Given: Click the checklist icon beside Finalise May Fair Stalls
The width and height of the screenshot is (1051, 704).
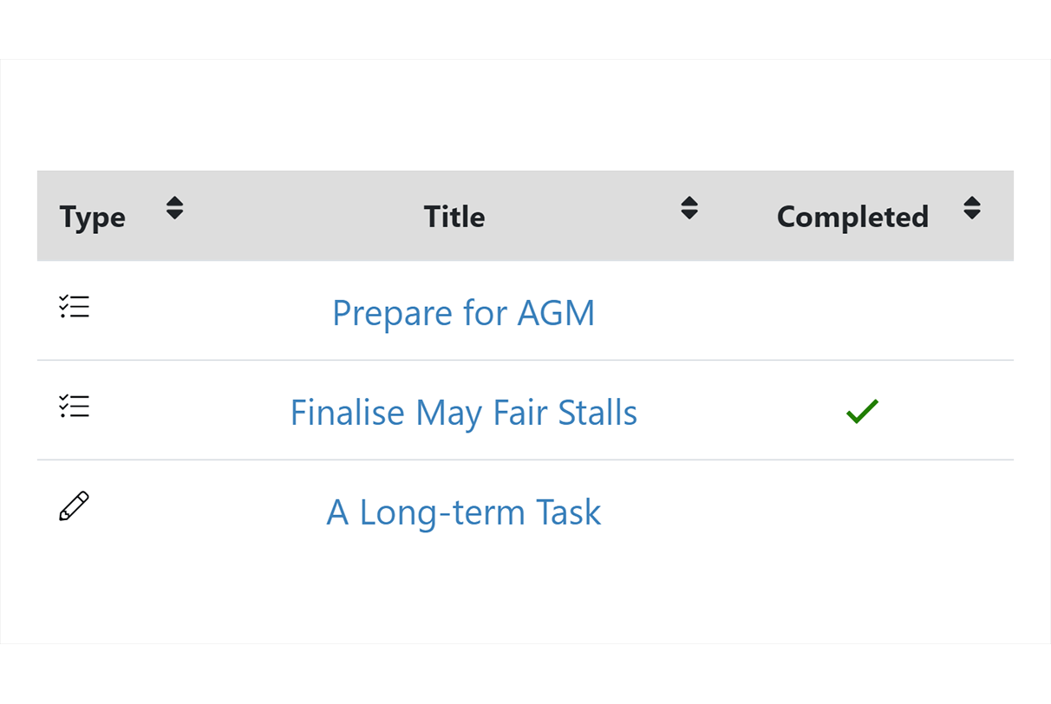Looking at the screenshot, I should 75,407.
